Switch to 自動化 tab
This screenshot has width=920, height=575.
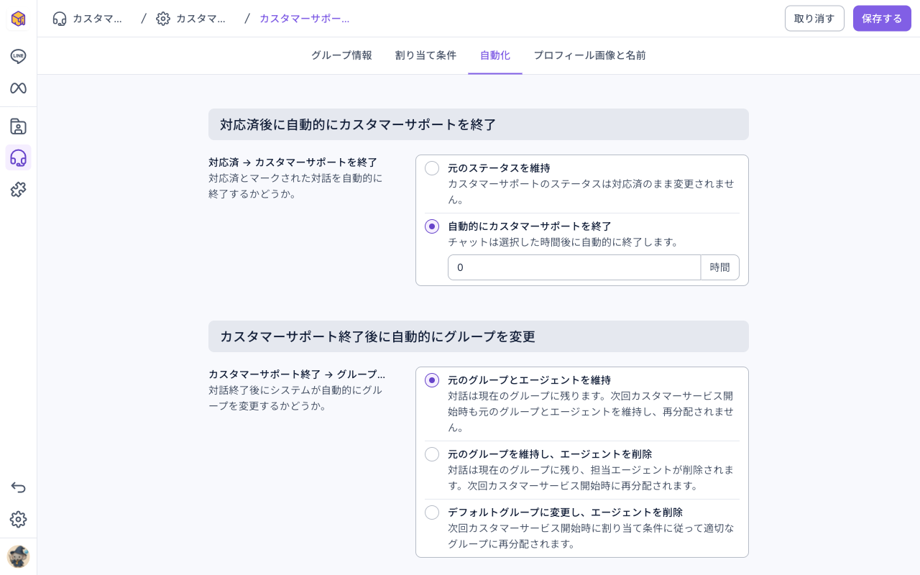pos(495,55)
